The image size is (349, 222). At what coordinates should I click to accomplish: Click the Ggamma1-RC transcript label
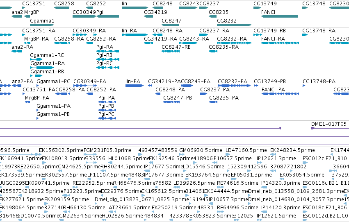(47, 55)
